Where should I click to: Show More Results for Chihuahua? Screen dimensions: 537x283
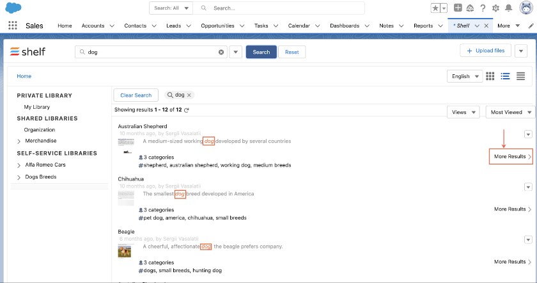pos(512,209)
